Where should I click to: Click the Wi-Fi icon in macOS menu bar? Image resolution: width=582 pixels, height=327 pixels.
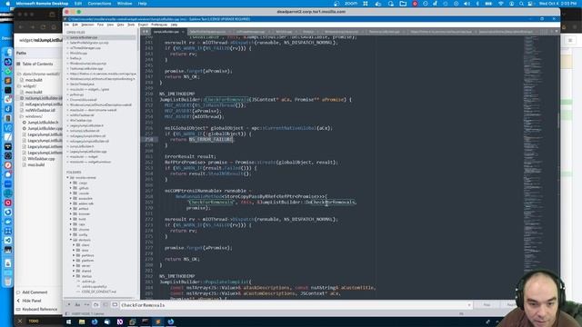click(501, 4)
